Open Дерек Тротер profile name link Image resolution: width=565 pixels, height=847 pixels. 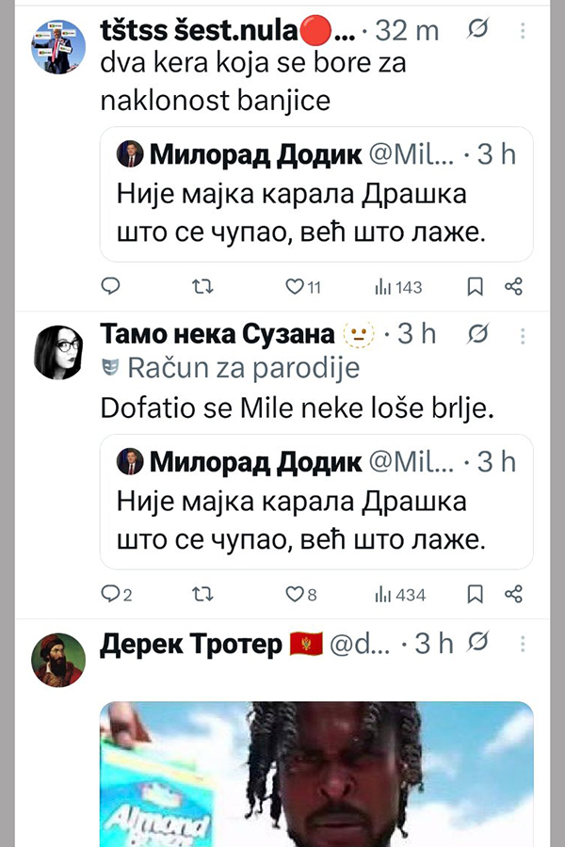coord(191,645)
